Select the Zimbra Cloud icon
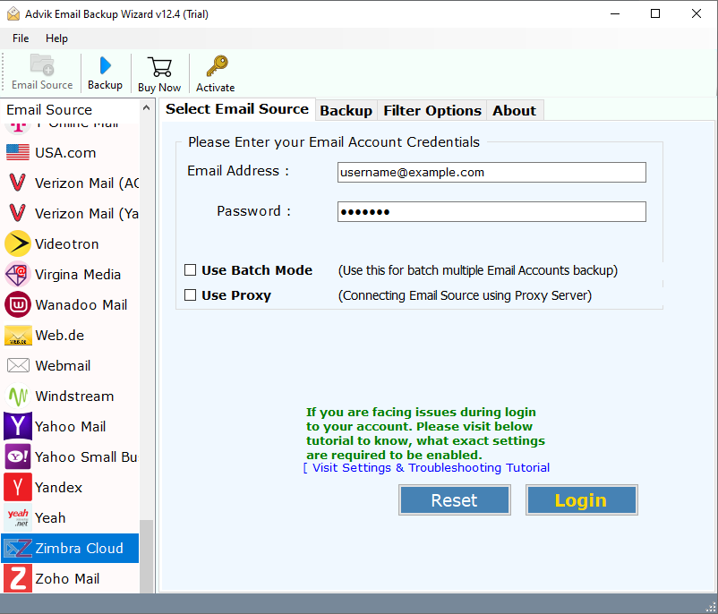 pos(18,548)
